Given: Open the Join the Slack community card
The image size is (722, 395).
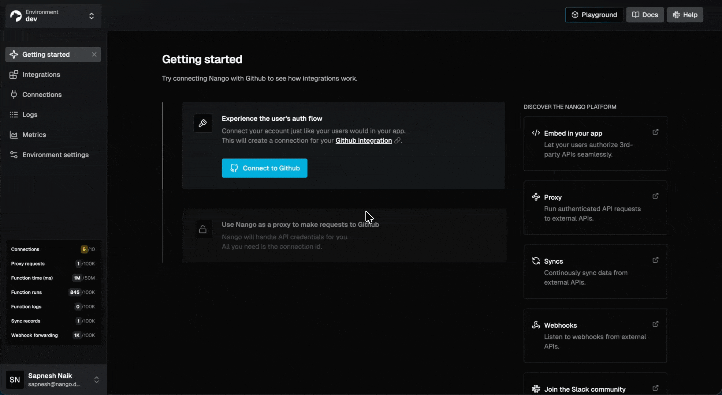Looking at the screenshot, I should [x=585, y=389].
